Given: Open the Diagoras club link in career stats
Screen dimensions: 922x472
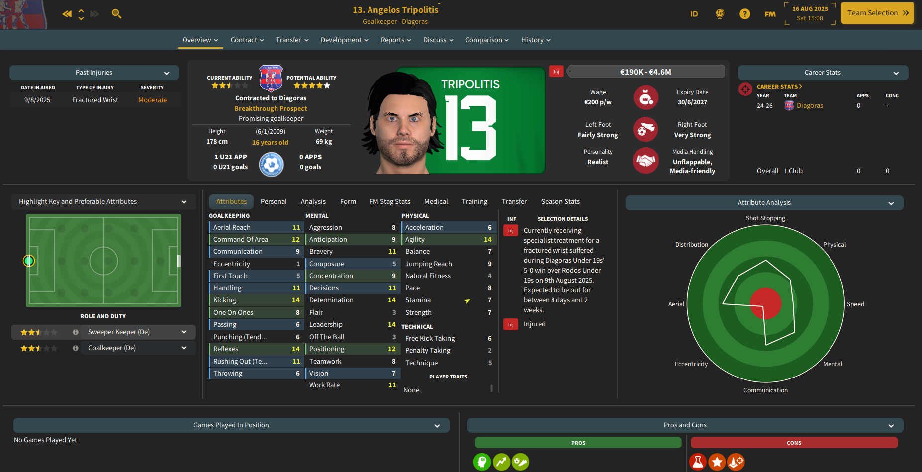Looking at the screenshot, I should [810, 106].
